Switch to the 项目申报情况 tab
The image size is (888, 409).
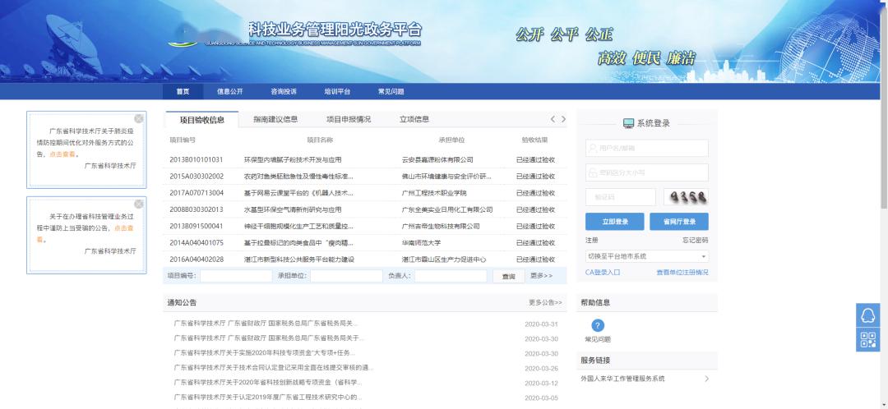(x=349, y=120)
